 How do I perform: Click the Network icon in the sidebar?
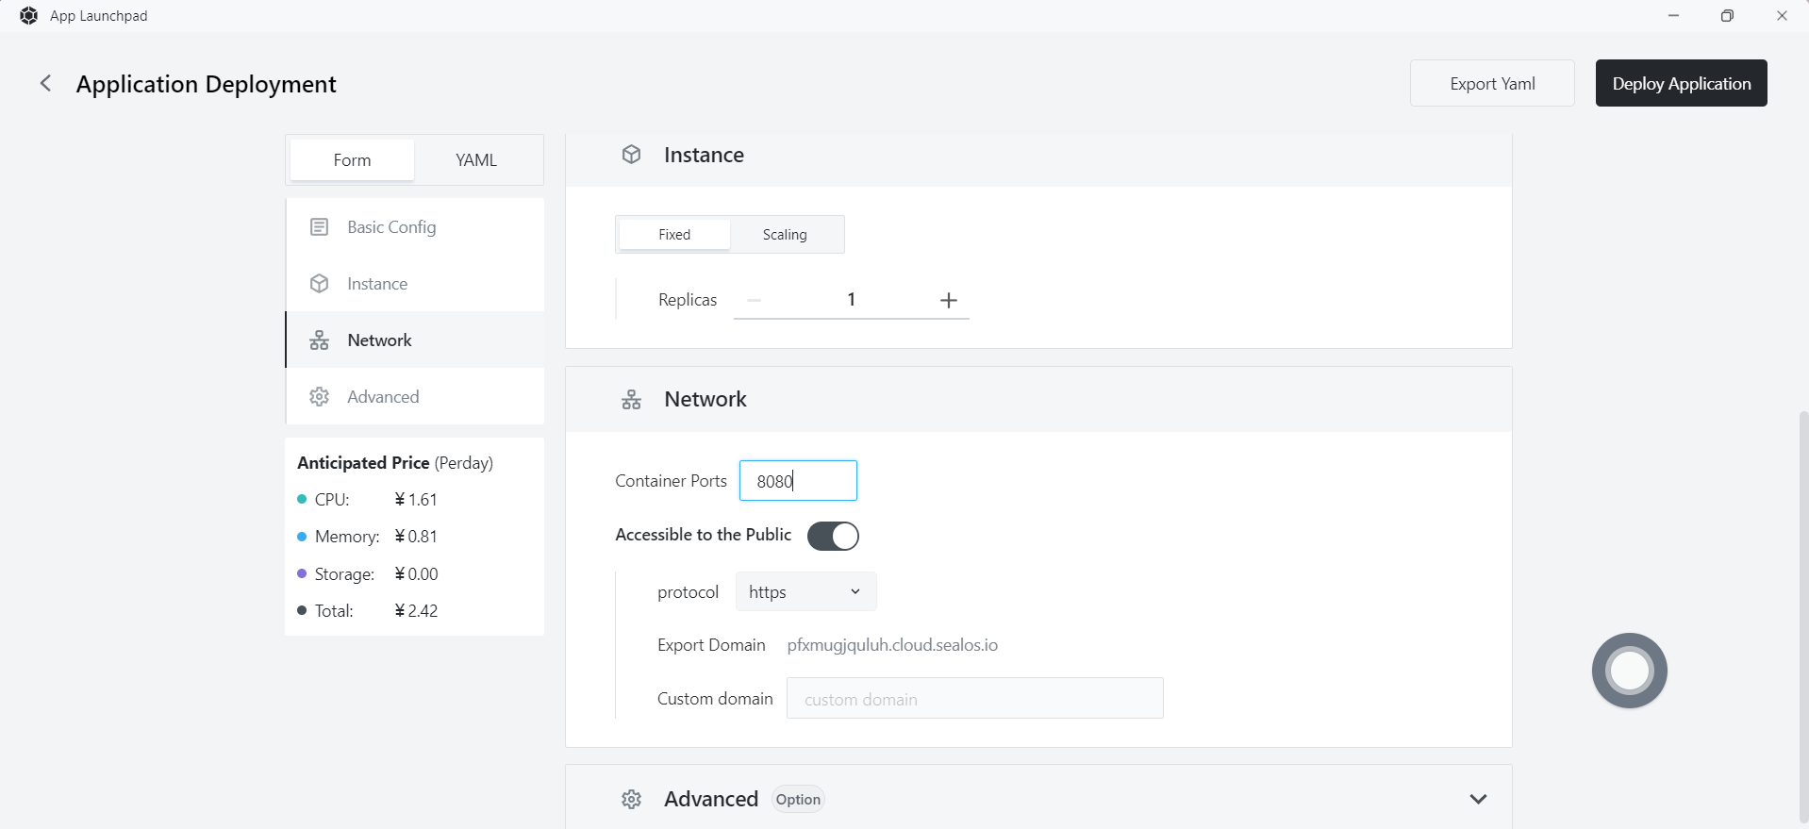320,340
